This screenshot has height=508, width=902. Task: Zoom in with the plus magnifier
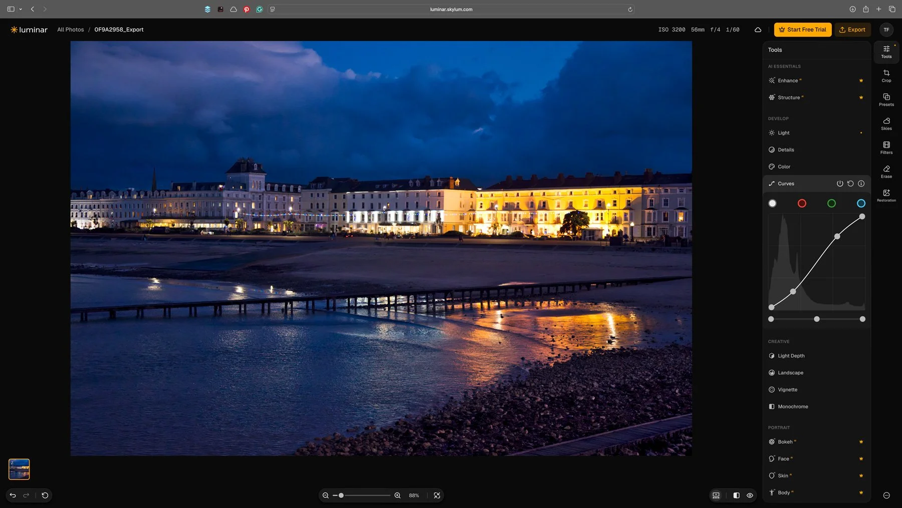pyautogui.click(x=397, y=495)
